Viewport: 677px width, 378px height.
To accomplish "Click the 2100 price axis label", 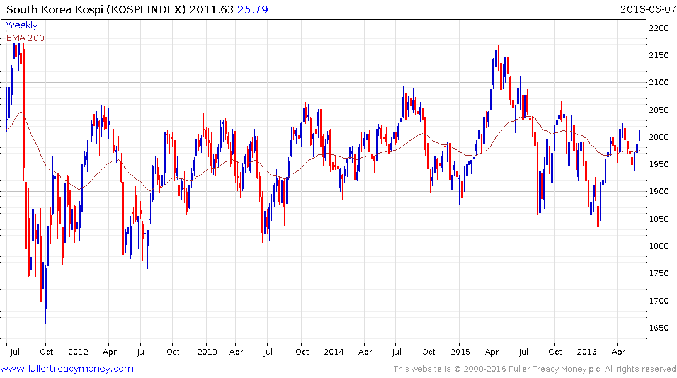I will point(659,83).
